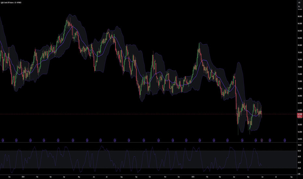This screenshot has height=179, width=303.
Task: Click the '68.0000' price axis label
Action: tap(300, 89)
